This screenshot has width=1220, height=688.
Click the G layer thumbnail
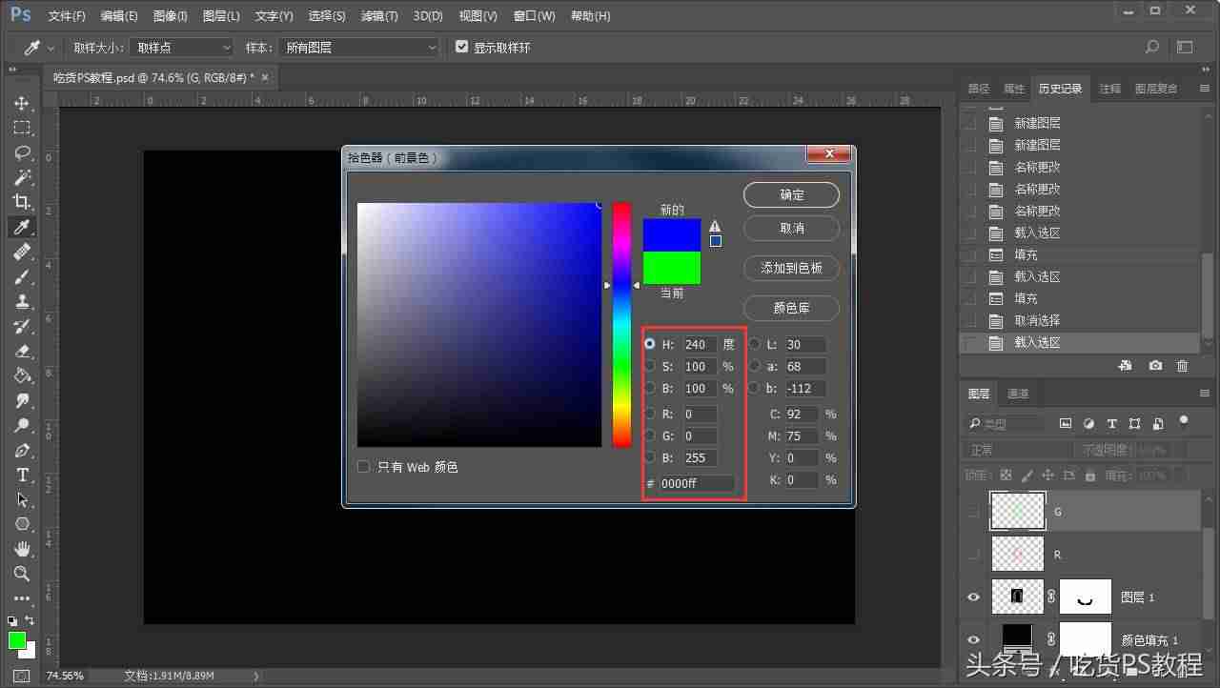pyautogui.click(x=1018, y=512)
